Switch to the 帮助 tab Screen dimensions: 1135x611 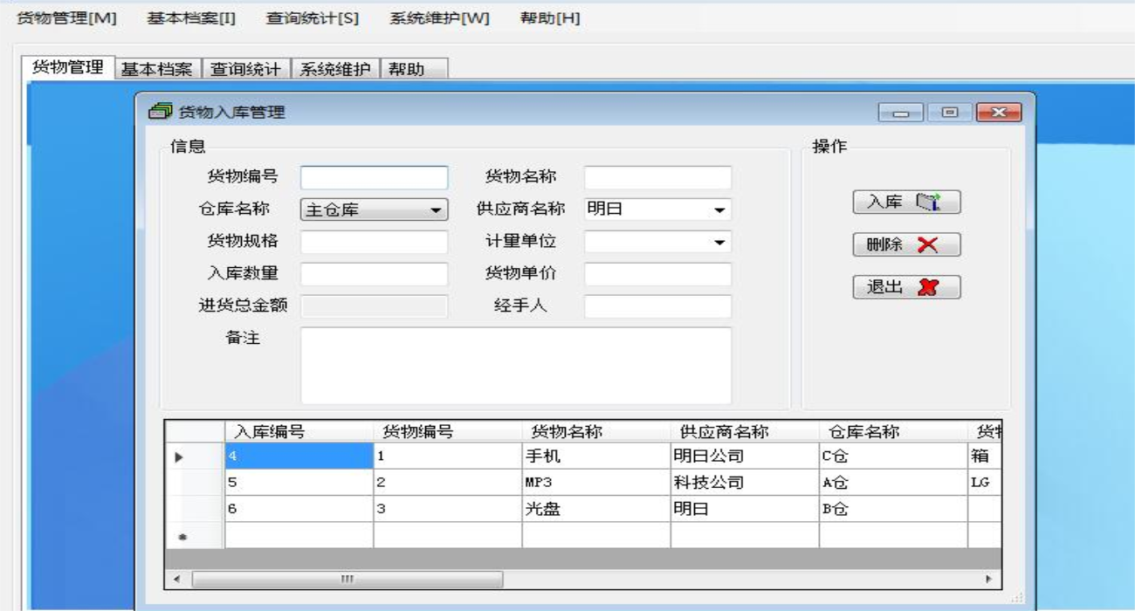414,69
